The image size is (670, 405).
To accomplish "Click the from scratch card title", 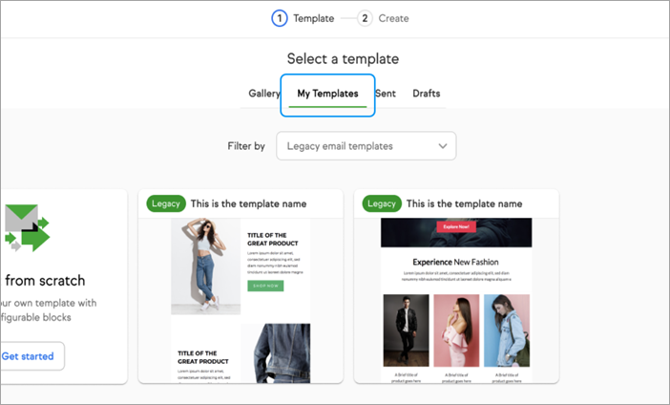I will pos(45,281).
